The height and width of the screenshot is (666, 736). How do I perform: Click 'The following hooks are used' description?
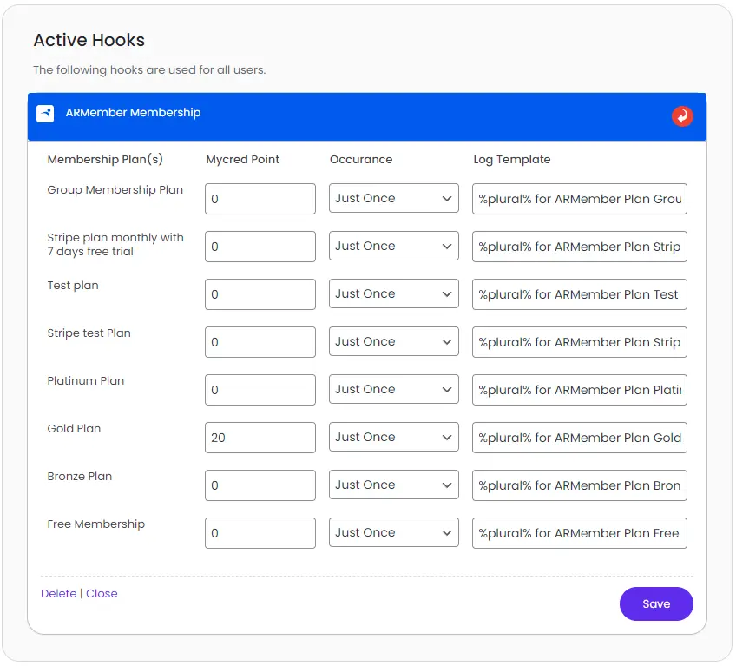[149, 70]
